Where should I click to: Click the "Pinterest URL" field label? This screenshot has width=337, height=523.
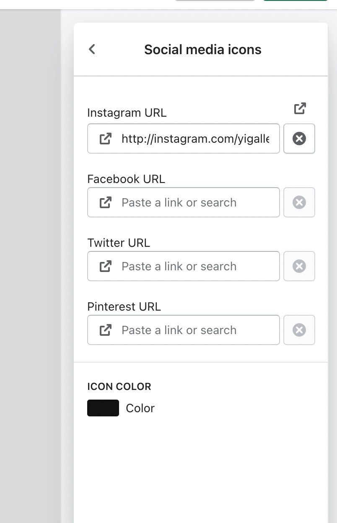point(124,306)
